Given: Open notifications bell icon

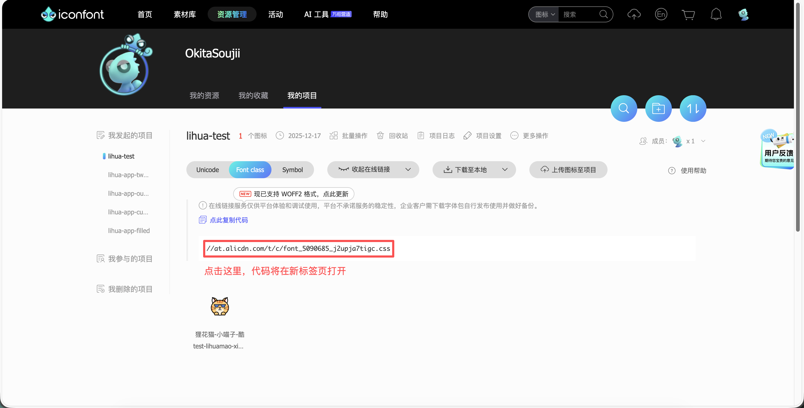Looking at the screenshot, I should 716,14.
